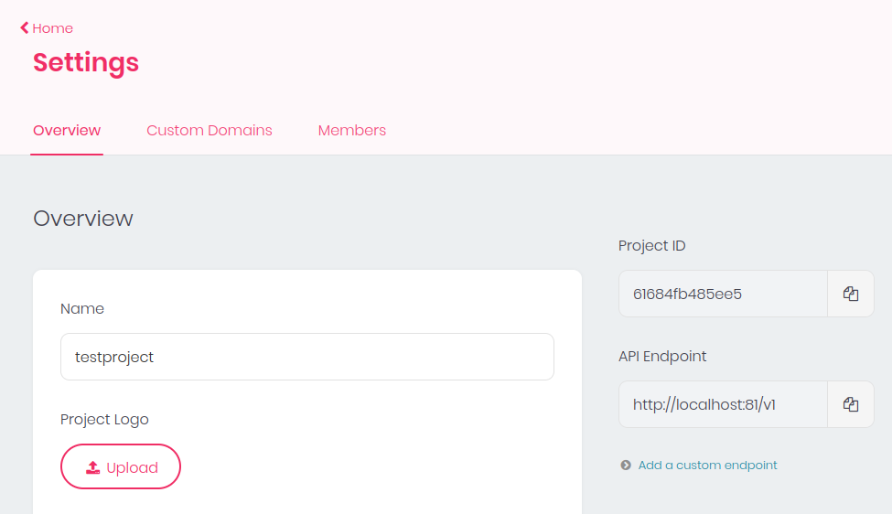This screenshot has height=514, width=892.
Task: Click the back chevron beside Home
Action: click(x=25, y=28)
